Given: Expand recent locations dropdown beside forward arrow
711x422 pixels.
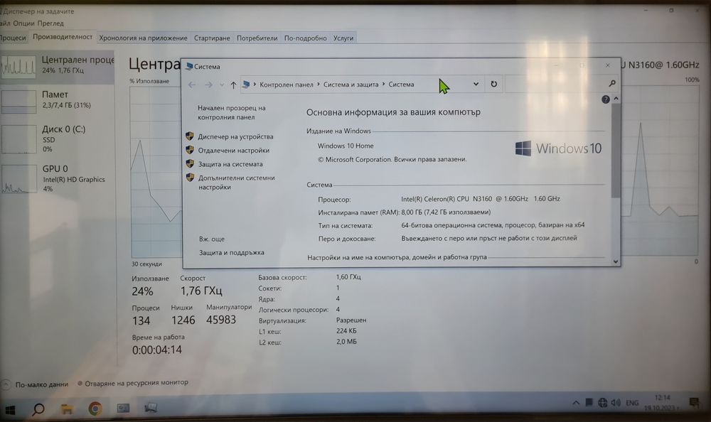Looking at the screenshot, I should 222,85.
